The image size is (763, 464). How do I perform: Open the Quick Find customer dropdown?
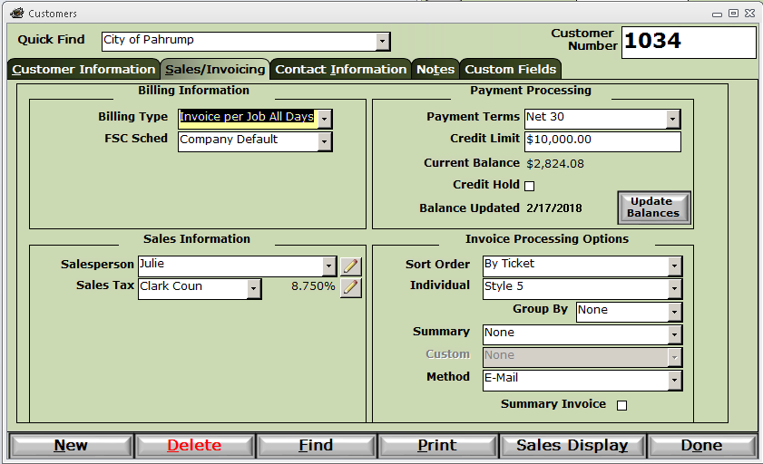pyautogui.click(x=383, y=42)
